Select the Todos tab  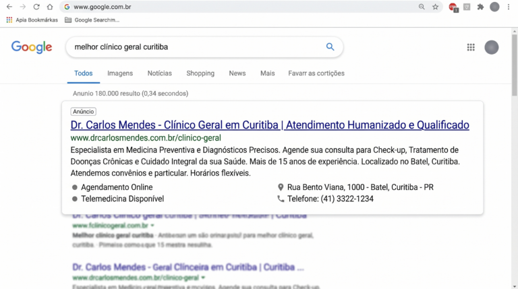click(x=83, y=73)
